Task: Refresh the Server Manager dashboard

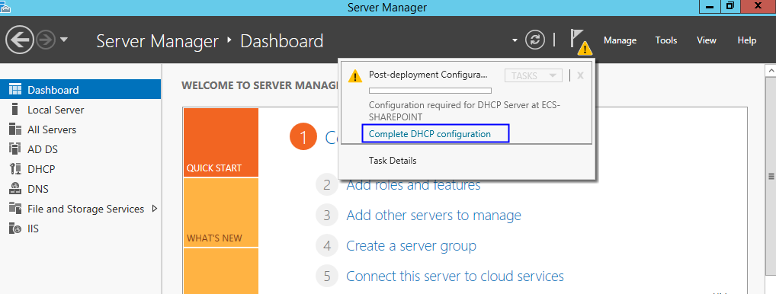Action: 535,40
